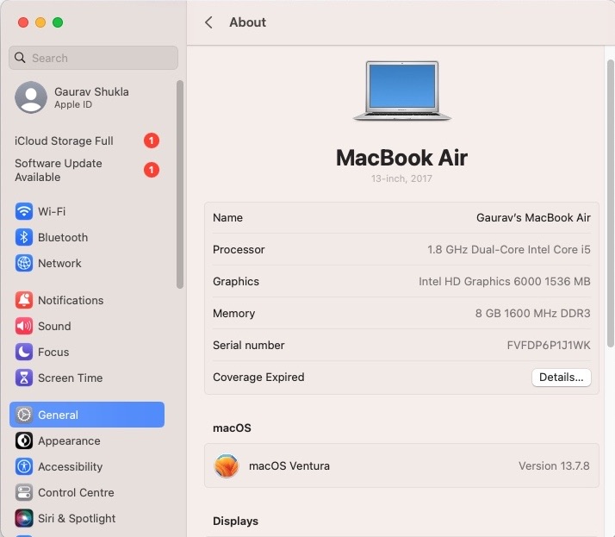This screenshot has width=615, height=537.
Task: Click the Software Update red badge
Action: 152,170
